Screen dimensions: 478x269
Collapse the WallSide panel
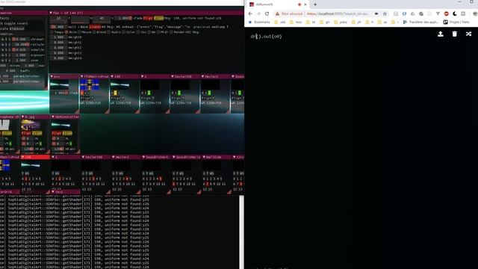click(x=204, y=157)
